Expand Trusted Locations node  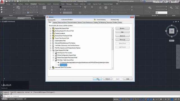[51, 33]
